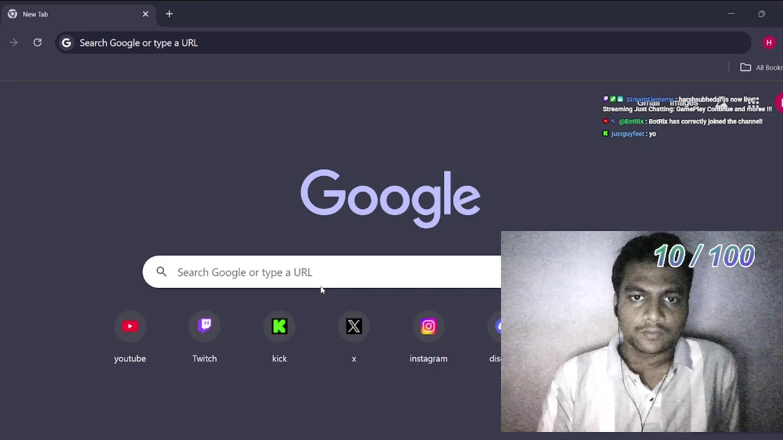
Task: Click the @BotRix chat username
Action: pyautogui.click(x=631, y=122)
